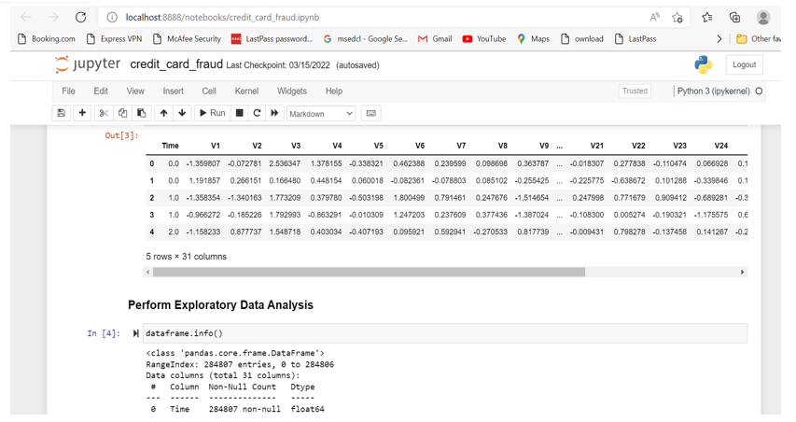
Task: Open the Other favorites folder
Action: pyautogui.click(x=759, y=38)
